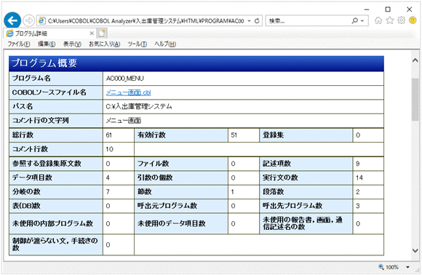Open the ファイル(F) menu
The height and width of the screenshot is (275, 422).
(x=19, y=44)
